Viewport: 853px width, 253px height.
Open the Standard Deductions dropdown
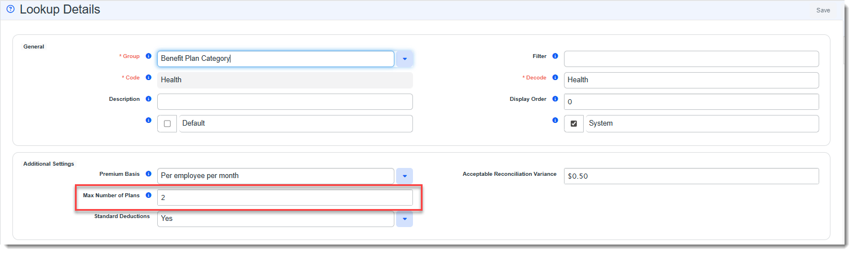tap(405, 219)
